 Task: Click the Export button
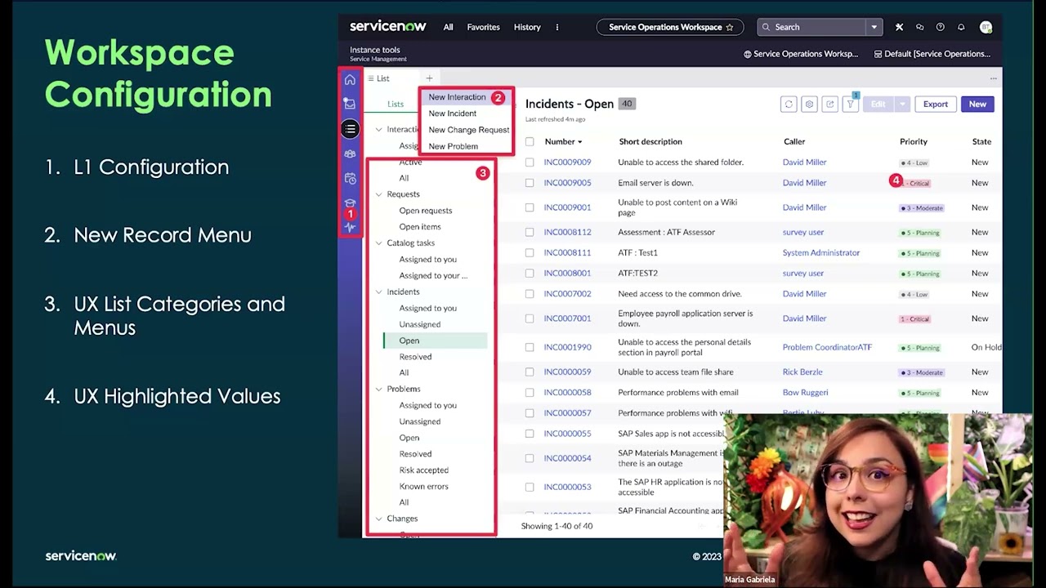click(x=936, y=104)
